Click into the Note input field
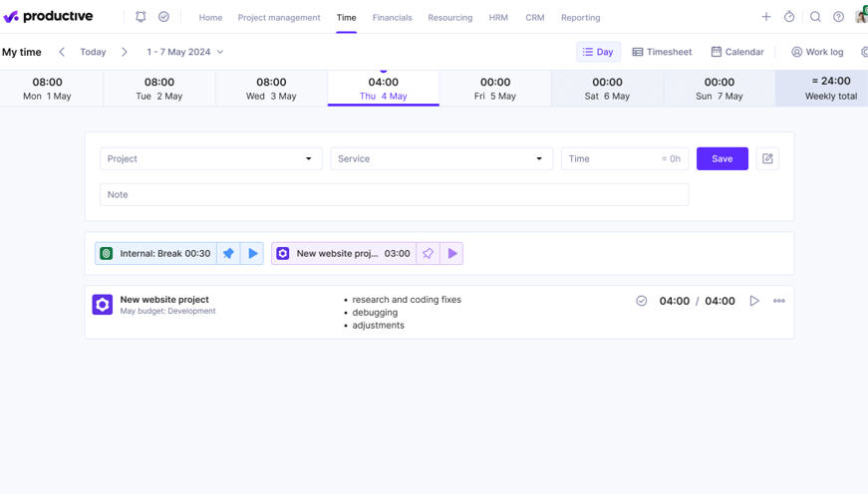 coord(394,194)
